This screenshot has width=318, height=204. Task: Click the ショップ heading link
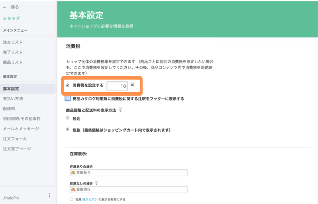point(11,18)
